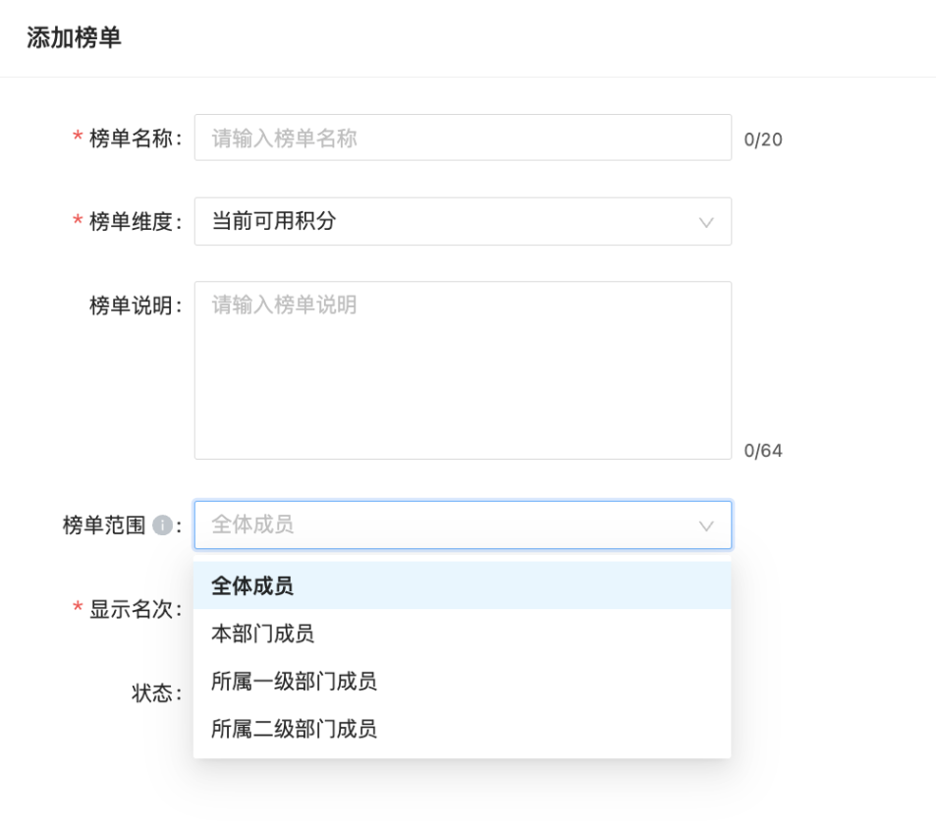The width and height of the screenshot is (936, 828).
Task: Select 所属二级部门成员 option
Action: coord(462,729)
